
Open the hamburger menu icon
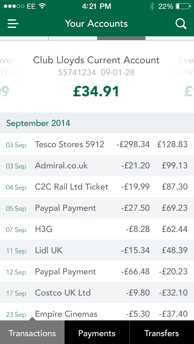tap(13, 24)
